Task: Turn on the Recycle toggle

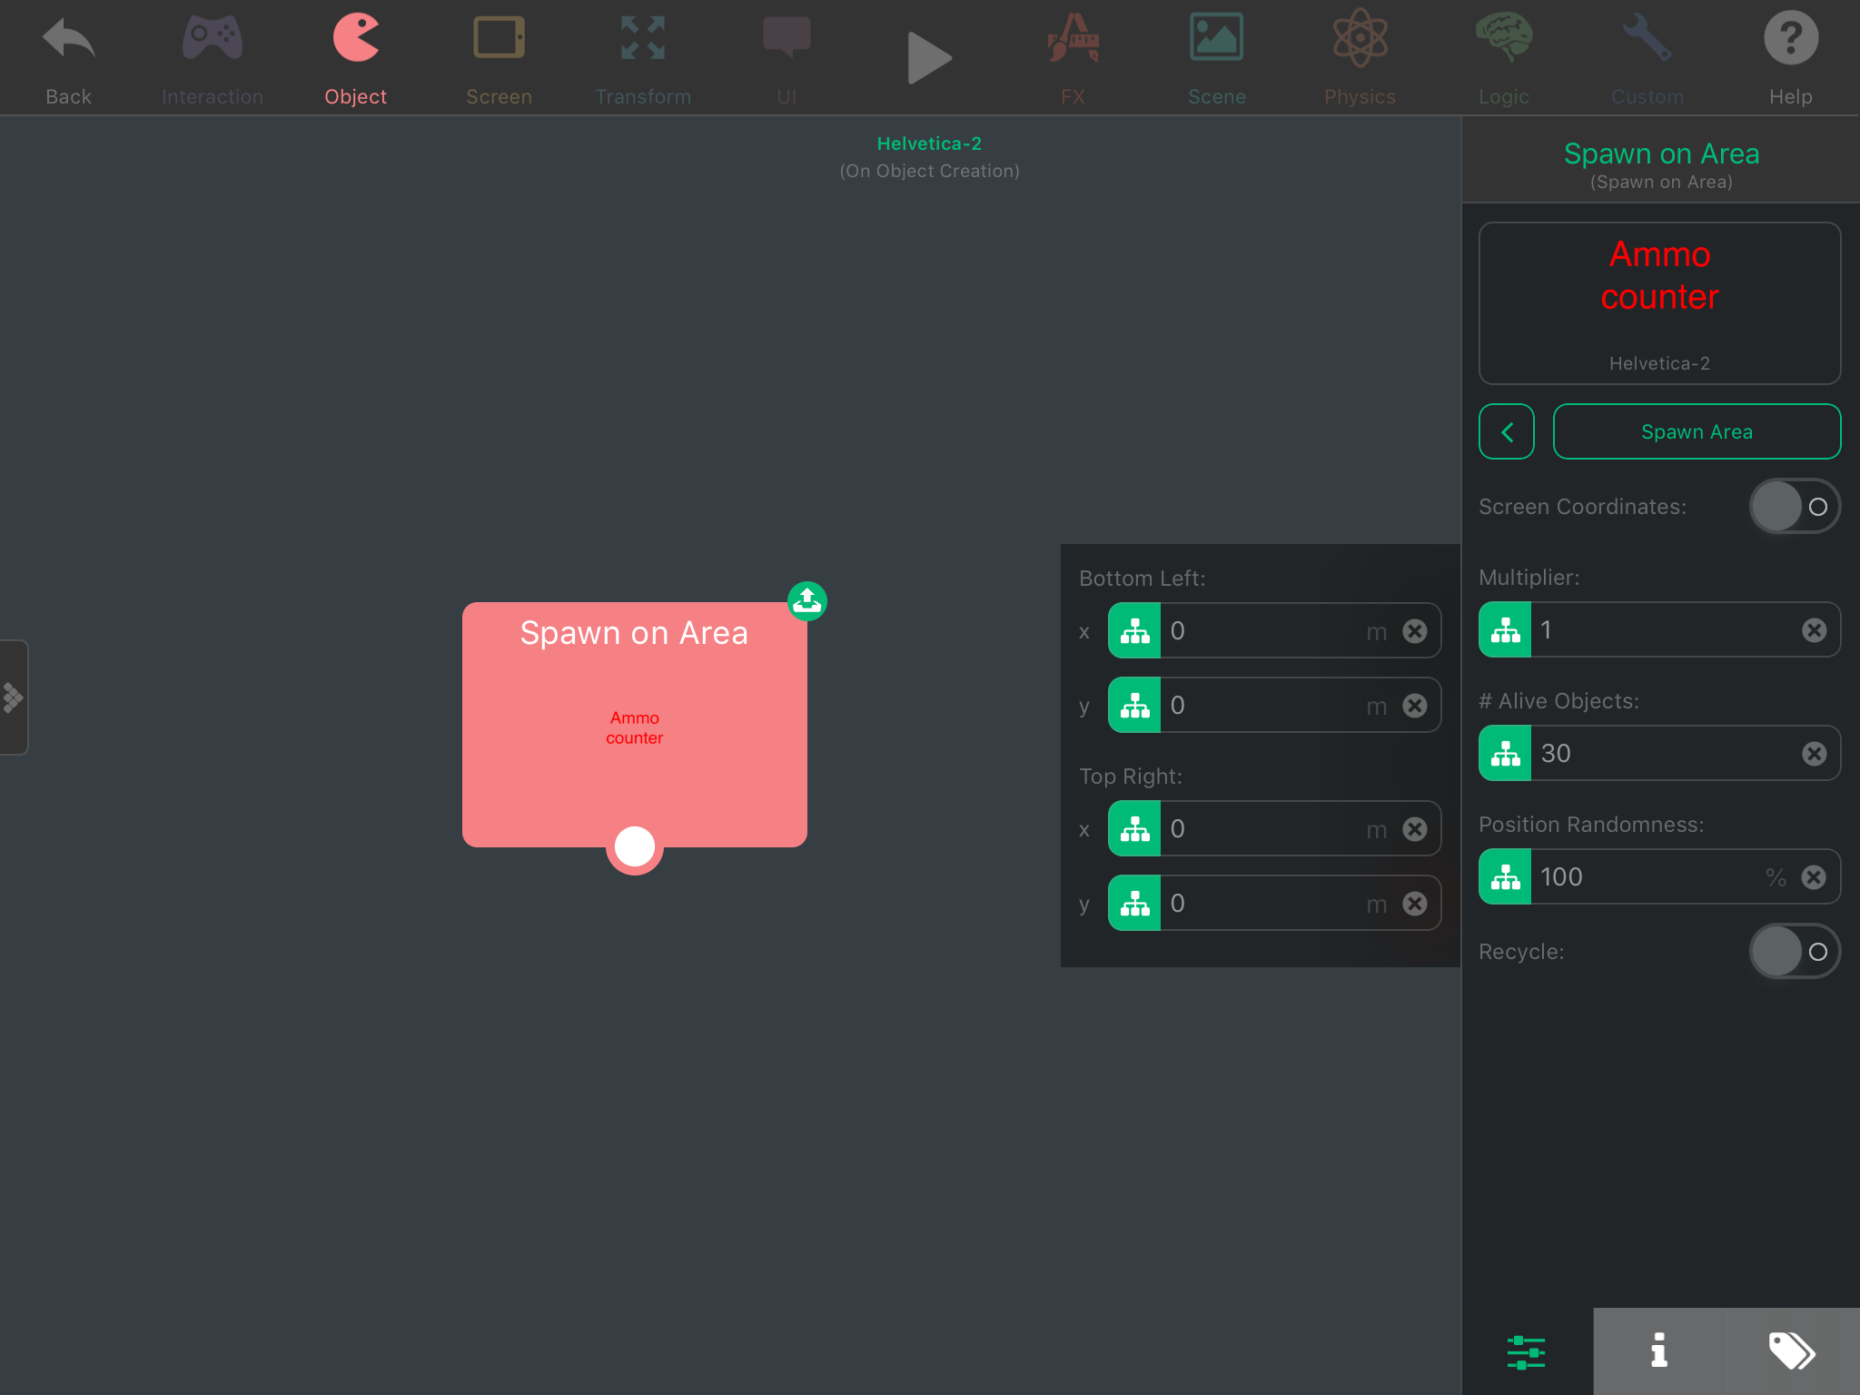Action: pyautogui.click(x=1794, y=951)
